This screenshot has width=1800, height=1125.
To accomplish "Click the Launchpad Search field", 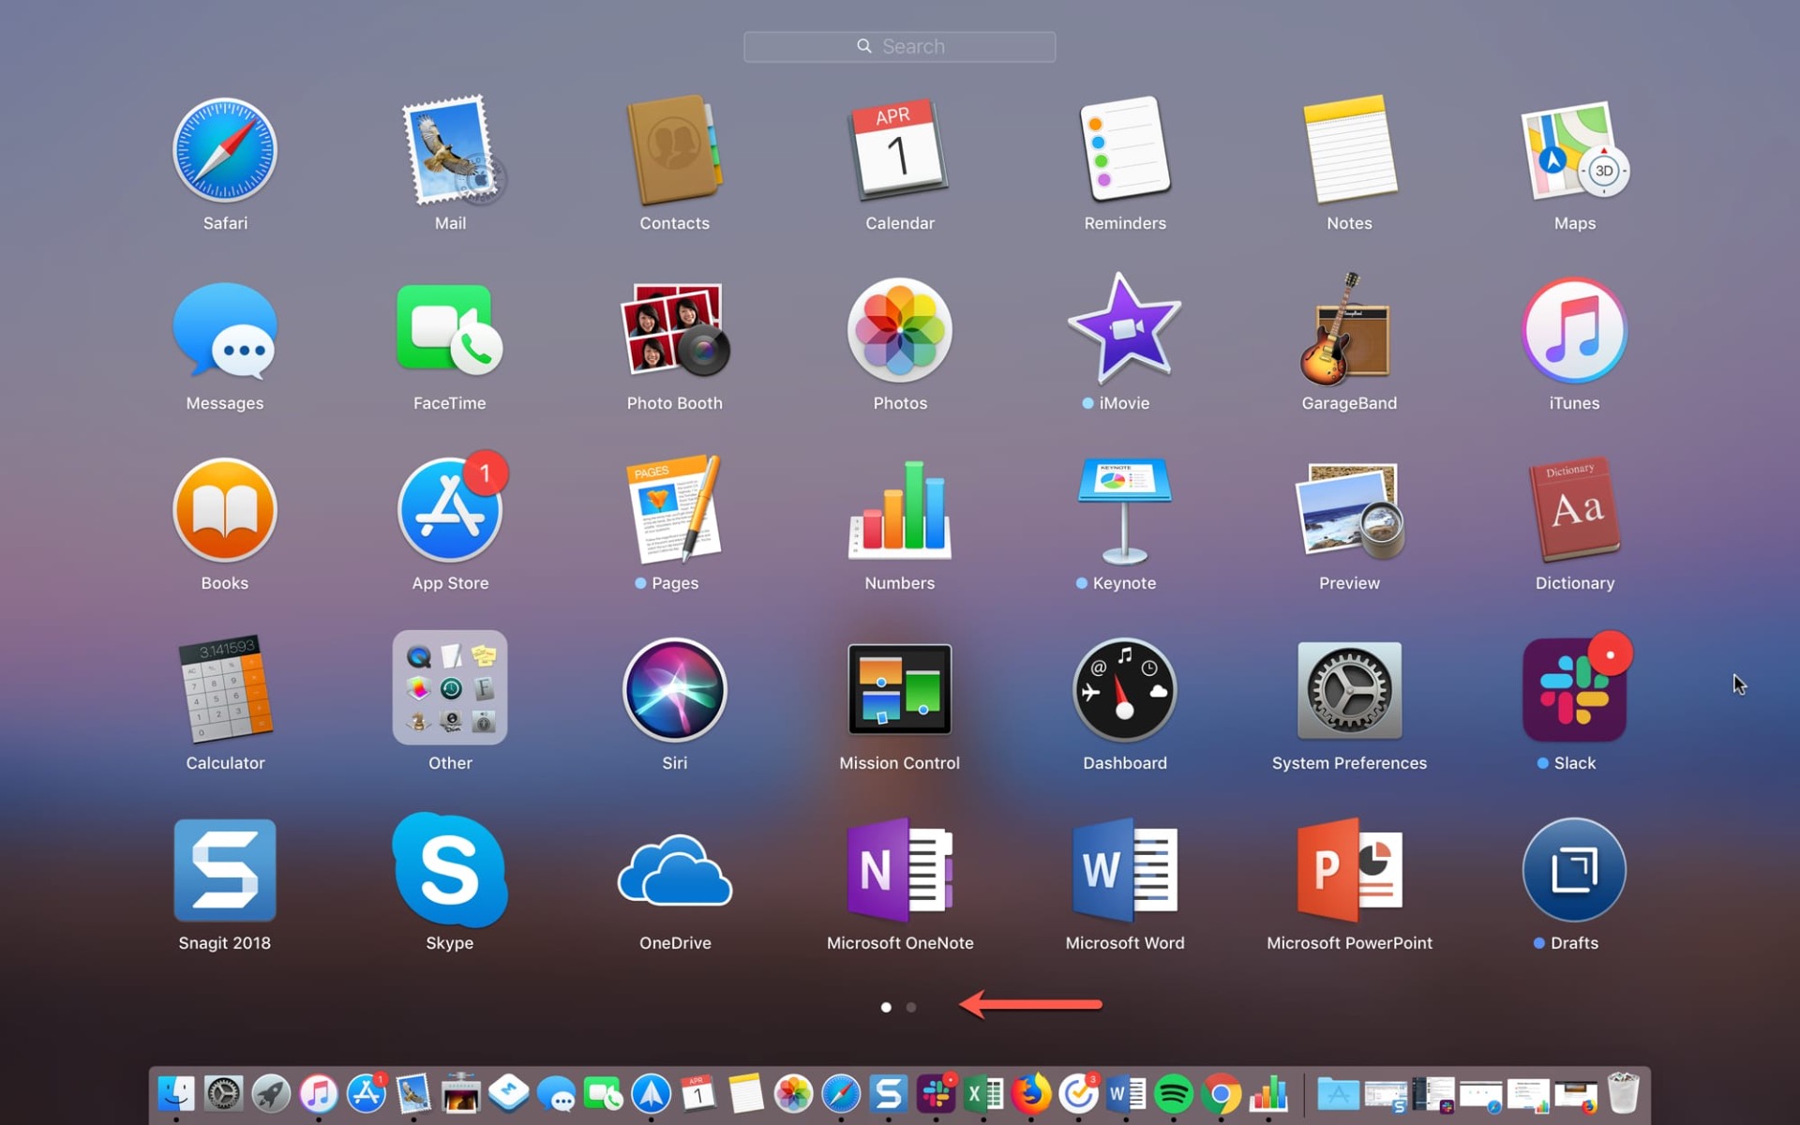I will pyautogui.click(x=899, y=47).
